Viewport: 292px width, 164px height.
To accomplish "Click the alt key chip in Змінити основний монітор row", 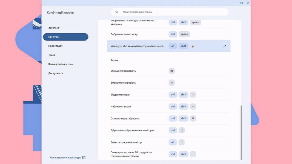I will (173, 142).
